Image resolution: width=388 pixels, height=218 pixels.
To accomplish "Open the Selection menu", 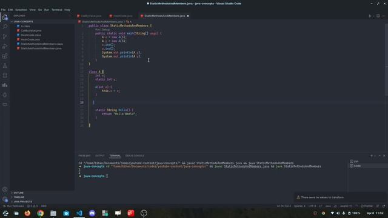I will point(21,10).
